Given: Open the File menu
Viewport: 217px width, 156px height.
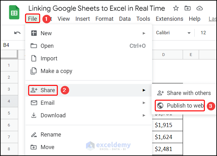Looking at the screenshot, I should coord(32,19).
